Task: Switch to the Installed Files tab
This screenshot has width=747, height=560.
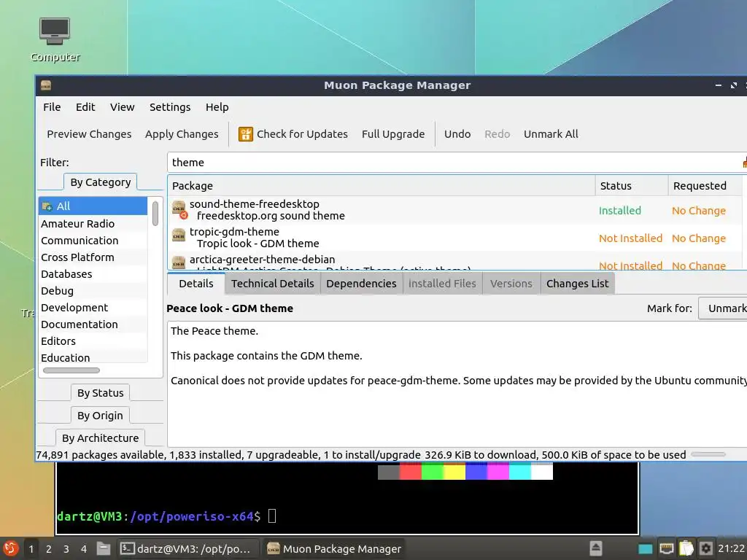Action: click(x=442, y=284)
